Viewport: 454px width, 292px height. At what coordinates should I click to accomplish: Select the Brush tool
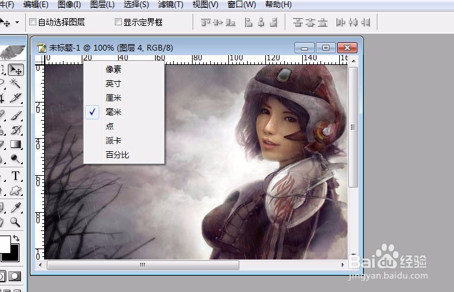point(16,116)
